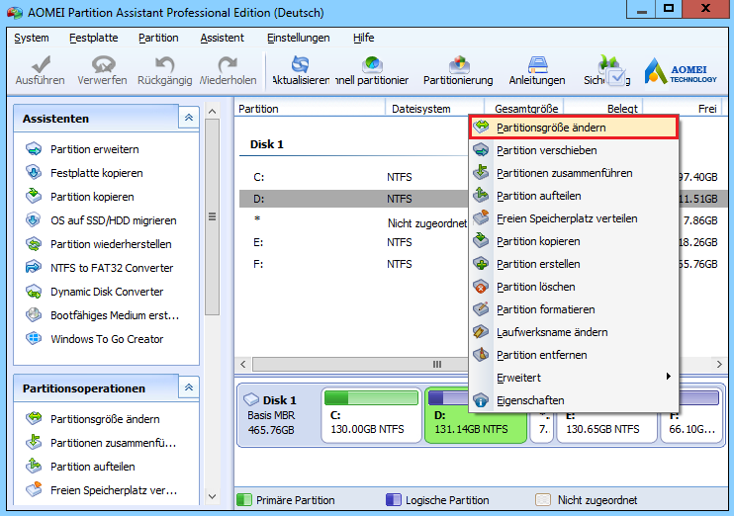
Task: Choose Partition formatieren in context menu
Action: (574, 309)
